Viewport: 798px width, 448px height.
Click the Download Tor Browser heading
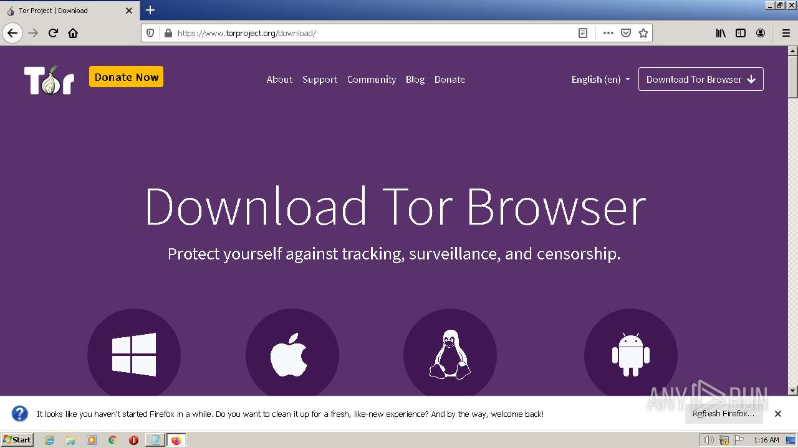pos(395,207)
